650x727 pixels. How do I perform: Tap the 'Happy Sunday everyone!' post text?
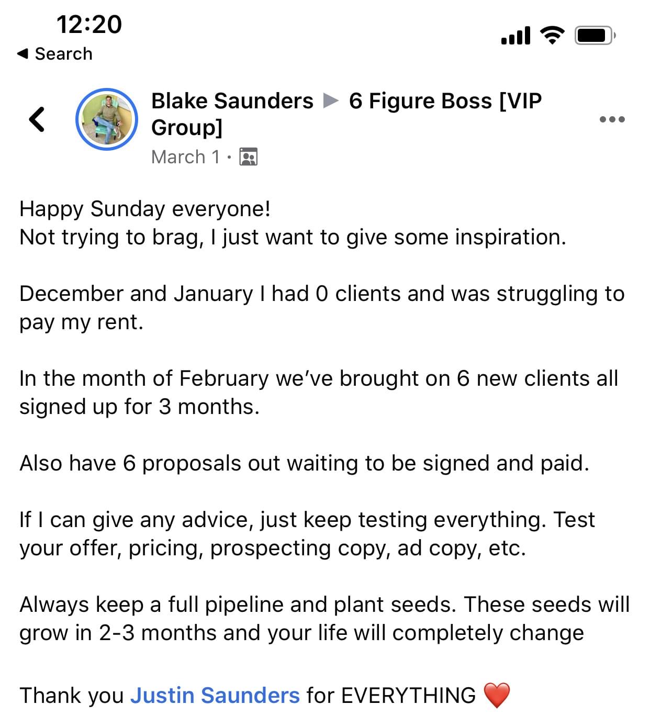pyautogui.click(x=145, y=209)
